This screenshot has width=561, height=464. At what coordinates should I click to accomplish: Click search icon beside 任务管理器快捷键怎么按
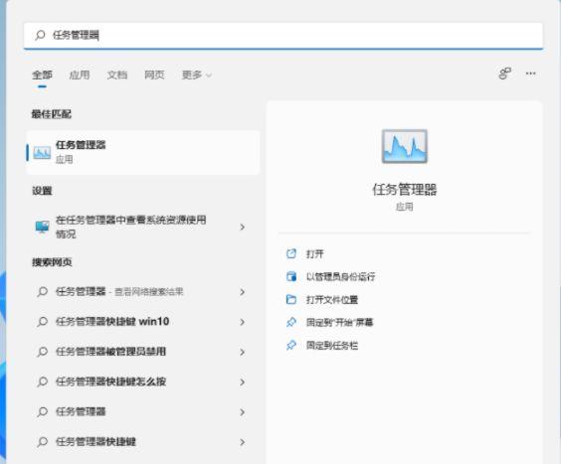pyautogui.click(x=42, y=382)
